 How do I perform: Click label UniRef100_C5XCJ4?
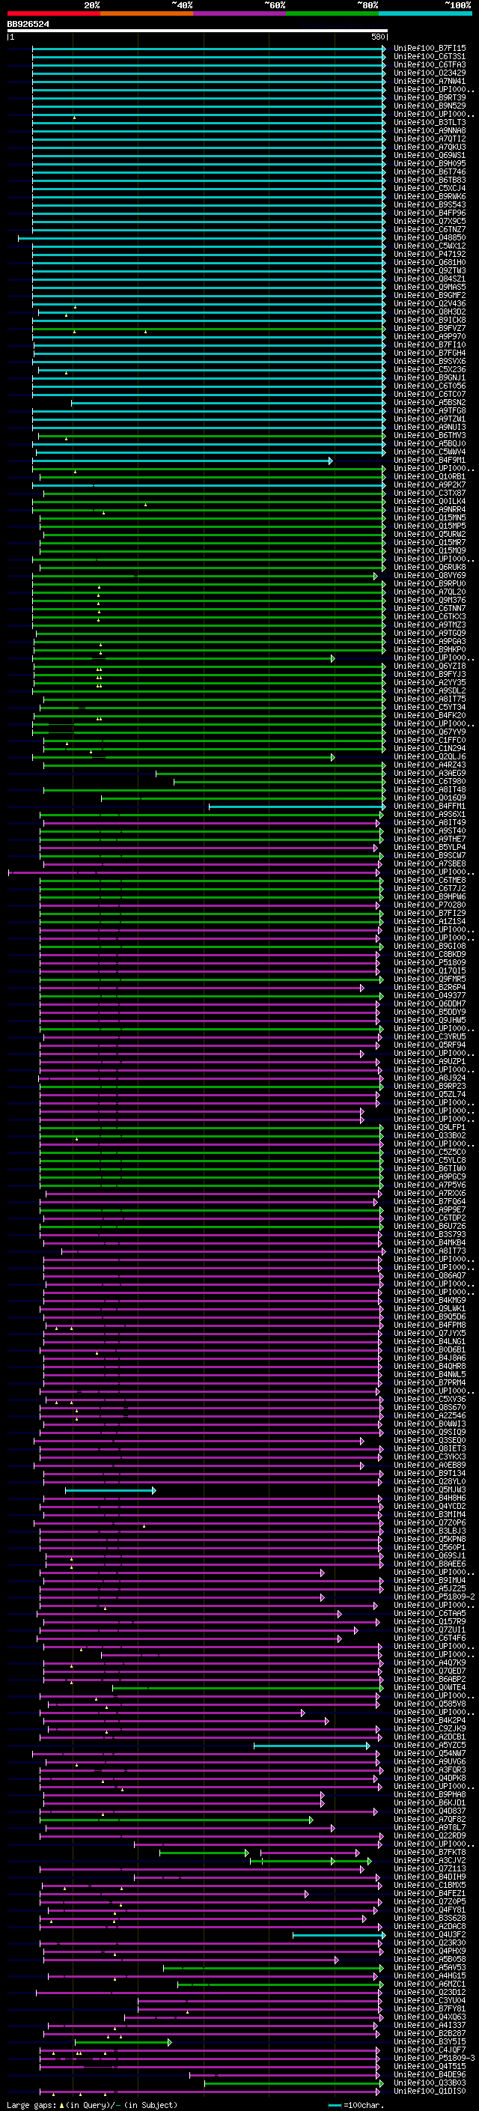[430, 189]
